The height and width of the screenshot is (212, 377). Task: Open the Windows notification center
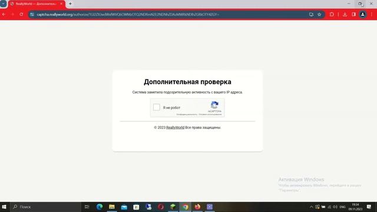[369, 207]
